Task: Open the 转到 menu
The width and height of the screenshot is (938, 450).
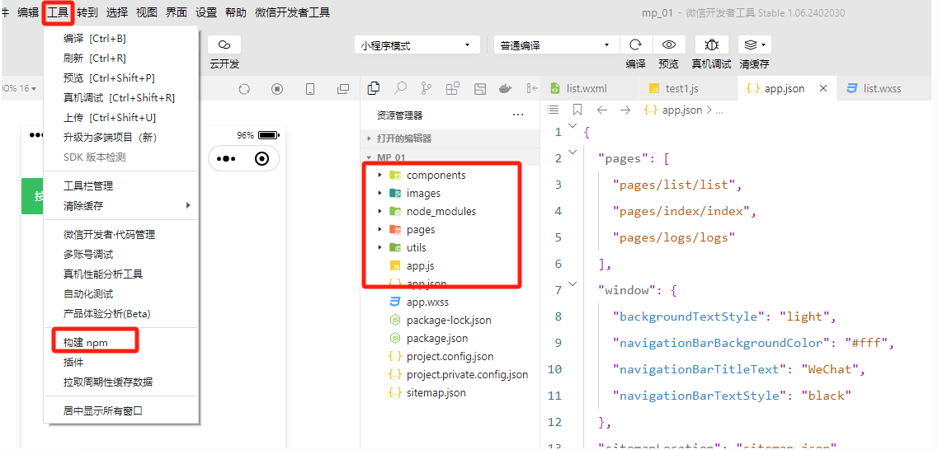Action: [x=87, y=12]
